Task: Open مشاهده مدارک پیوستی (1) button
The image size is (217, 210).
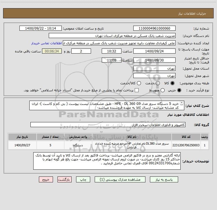Action: click(120, 180)
